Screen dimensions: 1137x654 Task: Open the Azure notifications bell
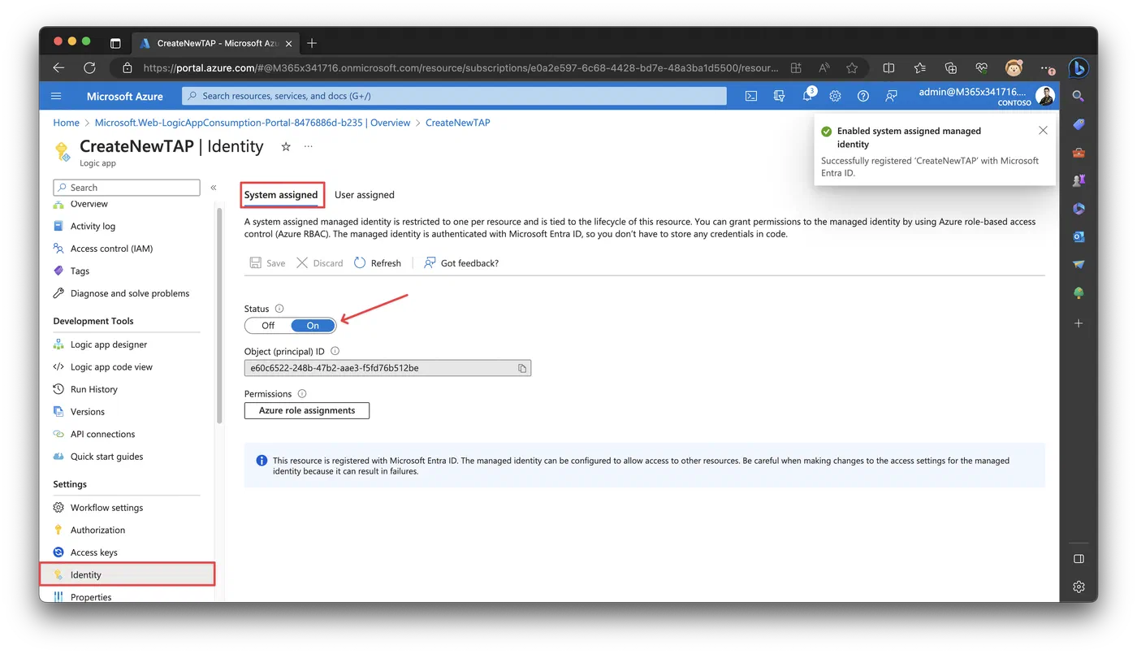[807, 96]
